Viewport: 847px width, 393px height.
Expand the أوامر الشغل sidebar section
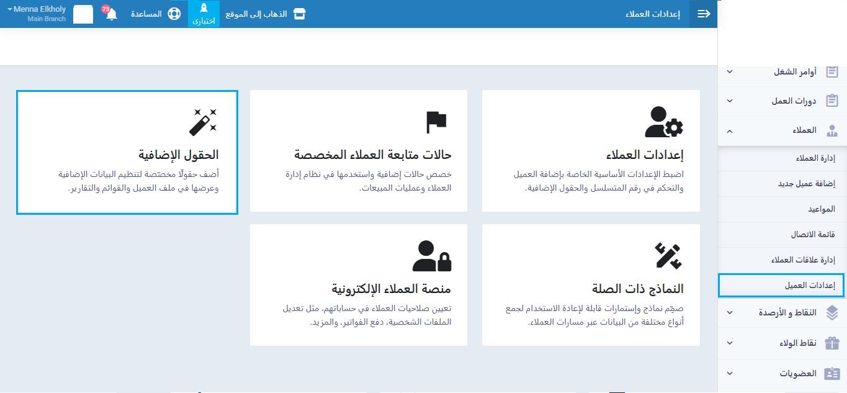[730, 72]
